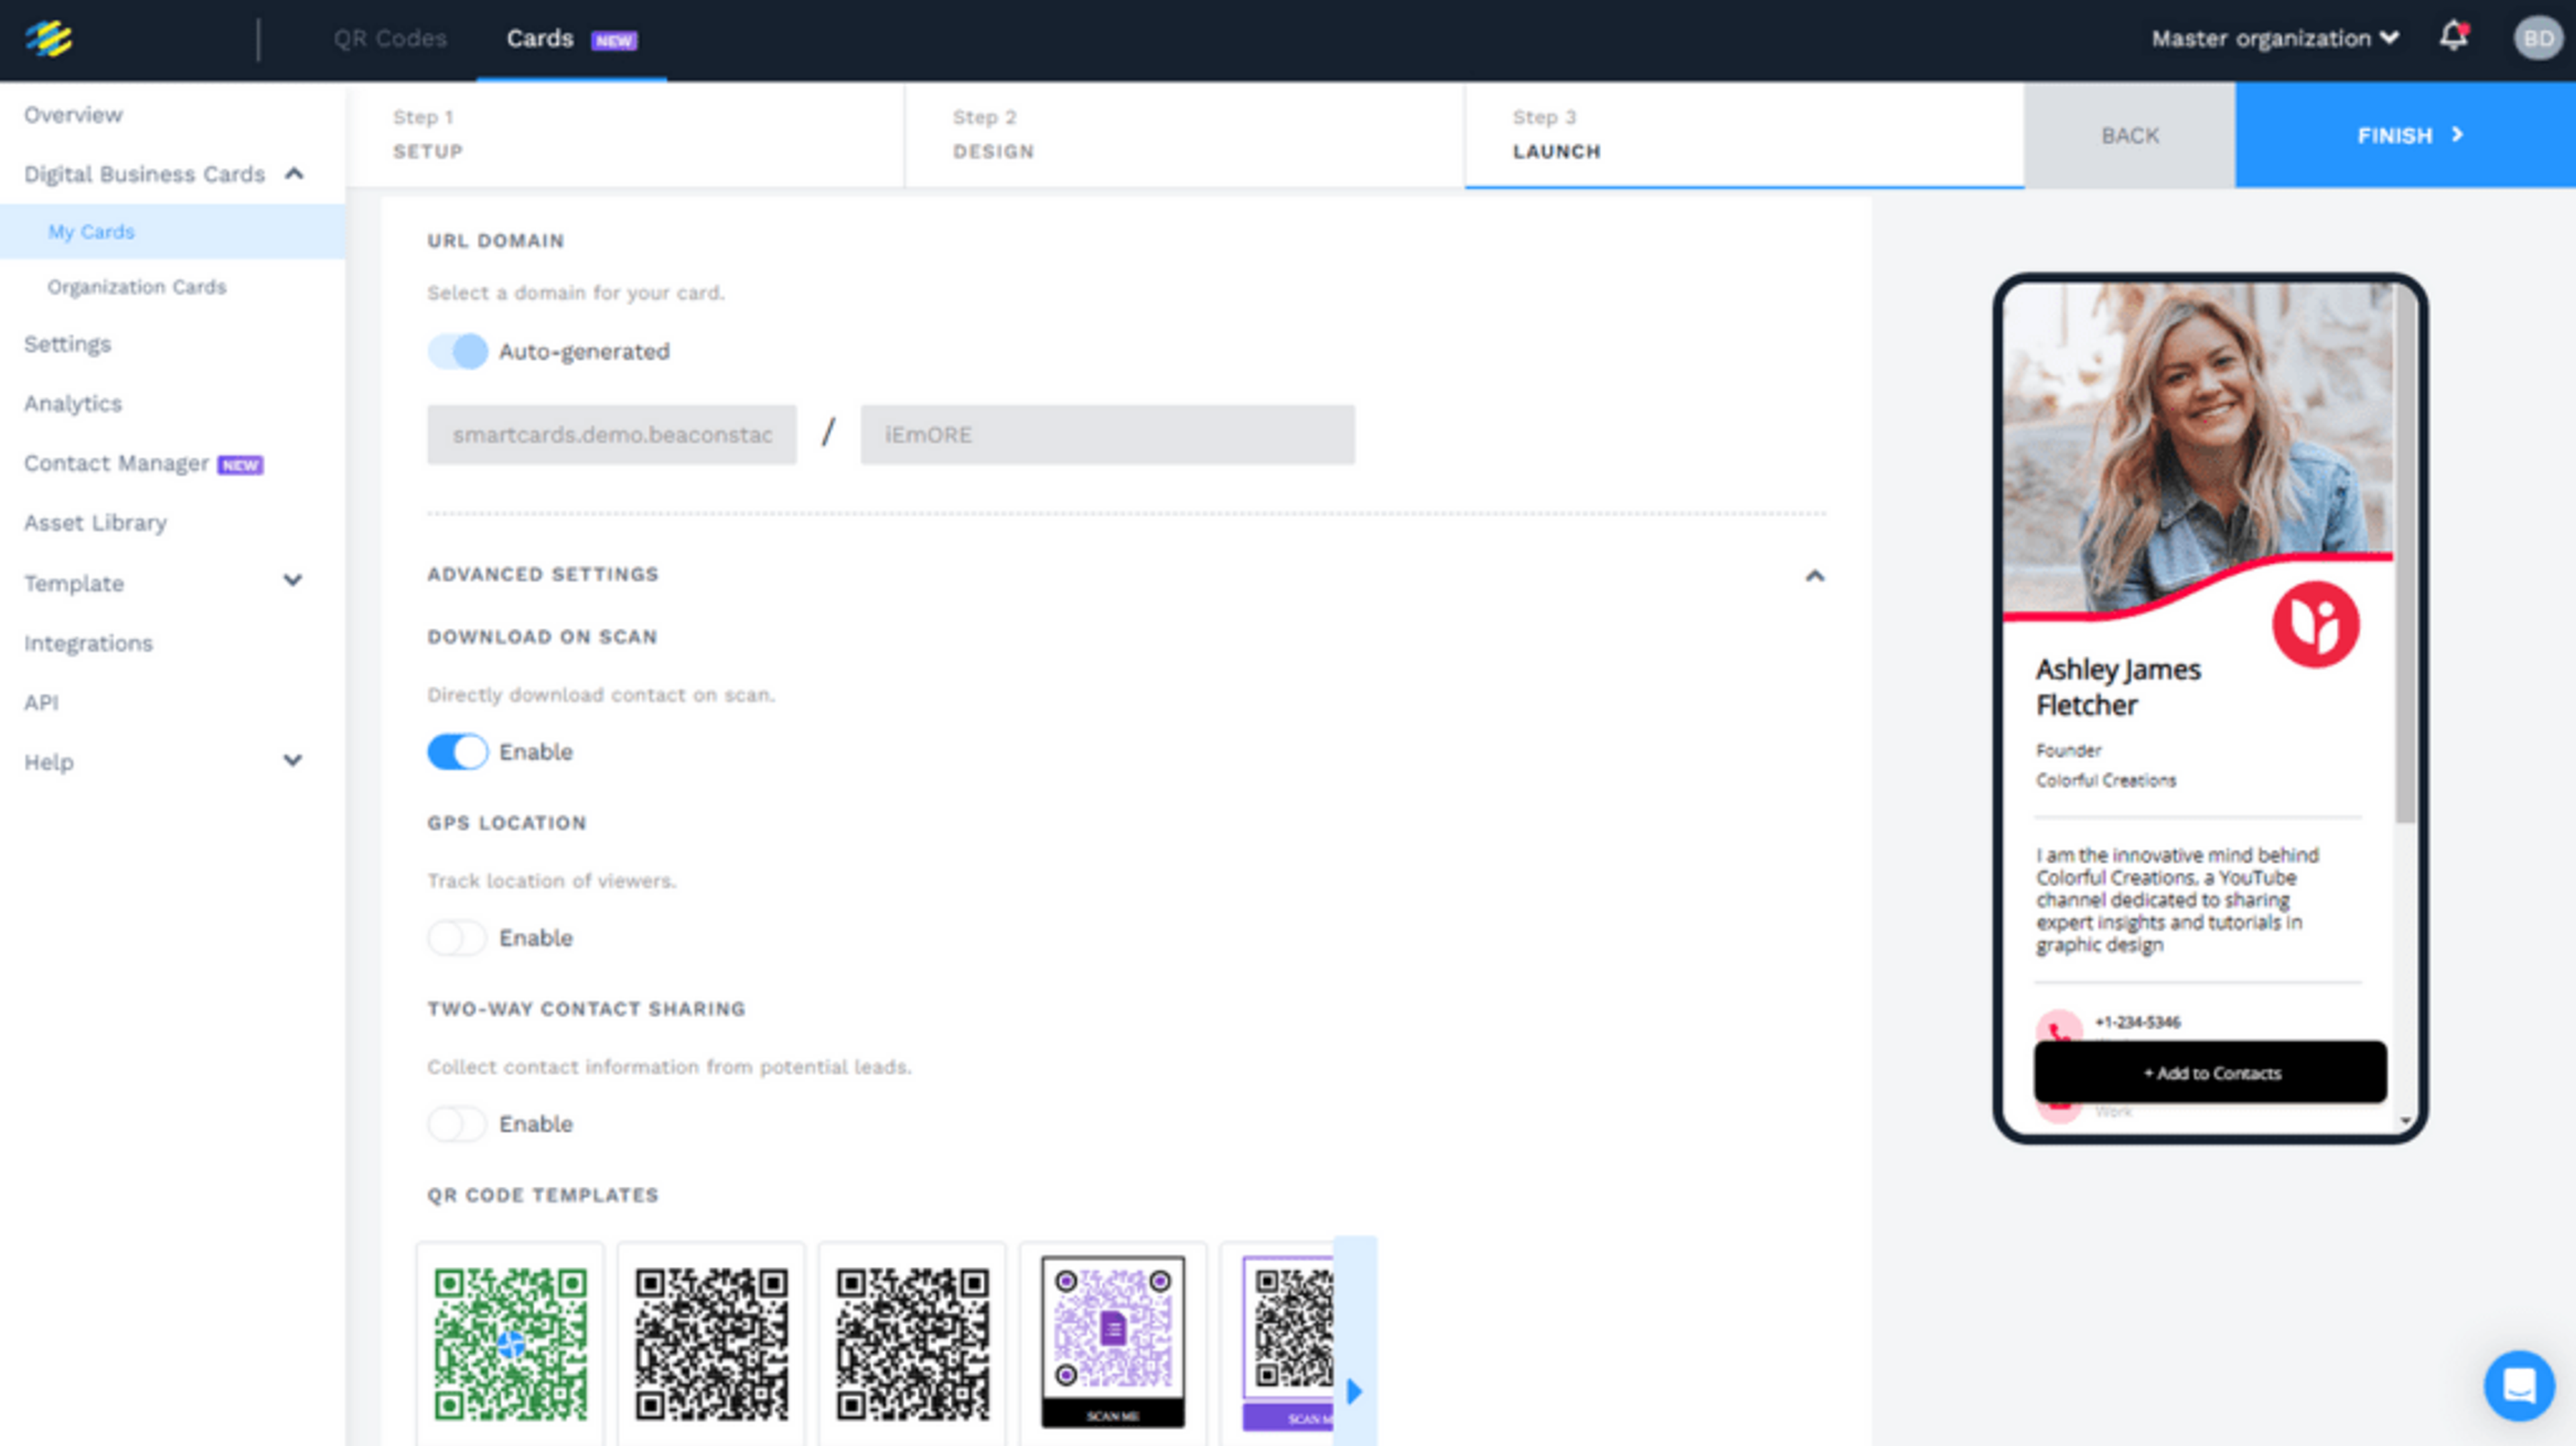Click the smartcards domain input field
Viewport: 2576px width, 1446px height.
pos(612,434)
